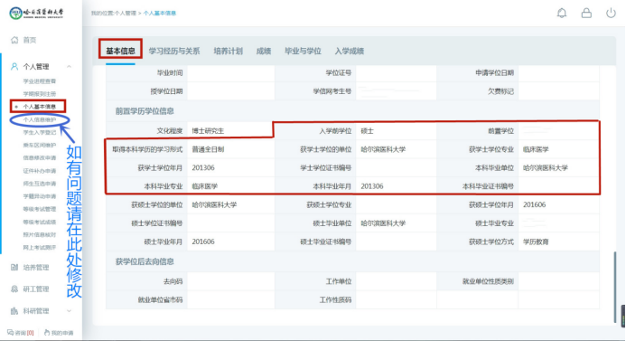626x341 pixels.
Task: Click the 前置学历学位信息 section heading
Action: (x=145, y=111)
